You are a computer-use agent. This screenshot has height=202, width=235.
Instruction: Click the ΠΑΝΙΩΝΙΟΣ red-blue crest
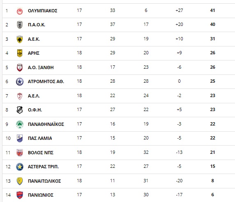coord(20,195)
